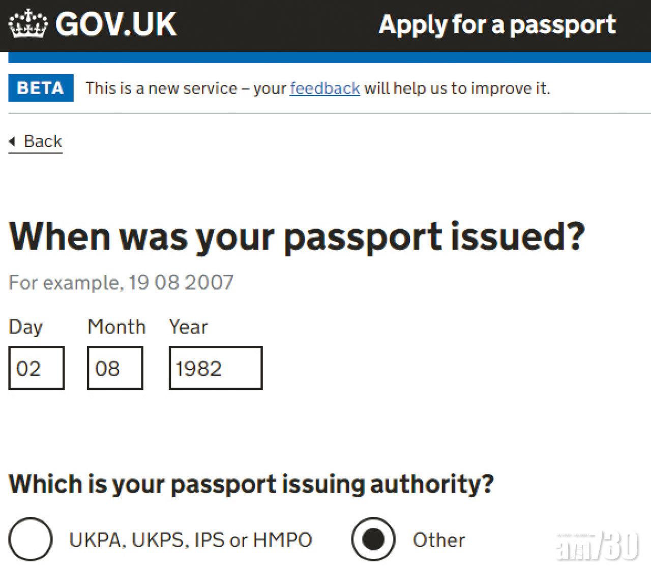Click the 'For example, 19 08 2007' hint text
The width and height of the screenshot is (651, 571).
(121, 282)
